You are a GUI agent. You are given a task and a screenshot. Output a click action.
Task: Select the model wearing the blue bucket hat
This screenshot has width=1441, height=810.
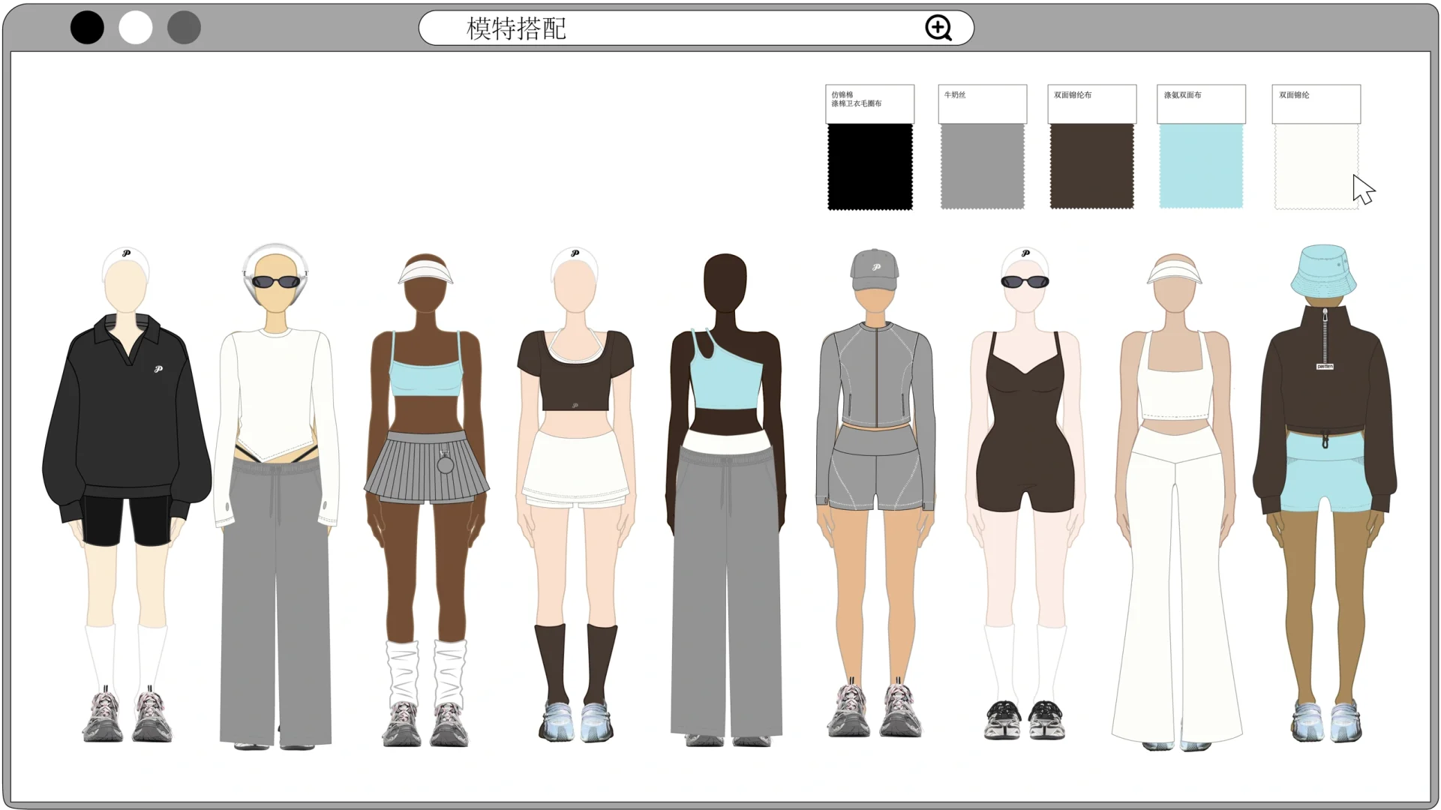[1325, 493]
